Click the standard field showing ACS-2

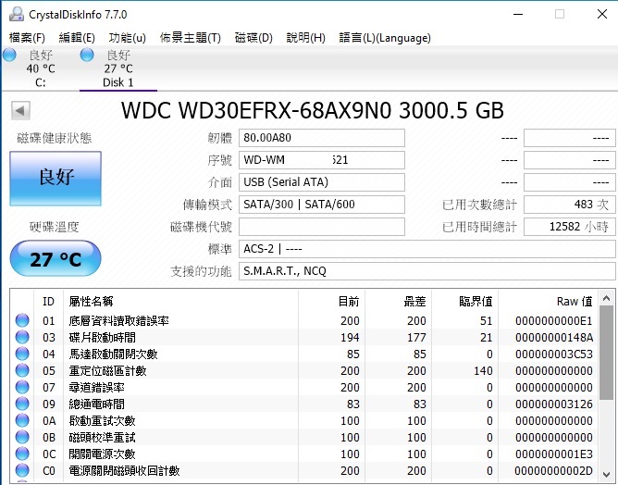(427, 249)
